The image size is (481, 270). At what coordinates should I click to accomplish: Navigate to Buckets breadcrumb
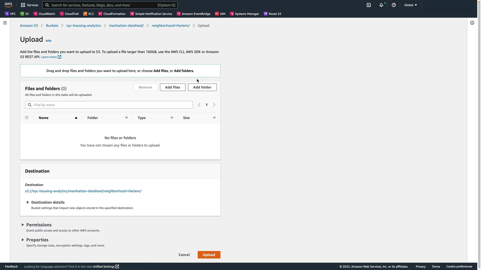coord(52,25)
